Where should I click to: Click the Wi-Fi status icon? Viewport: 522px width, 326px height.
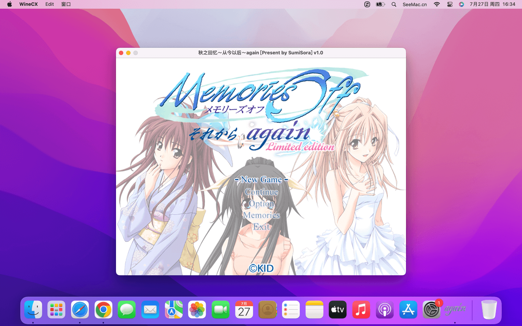[x=437, y=4]
